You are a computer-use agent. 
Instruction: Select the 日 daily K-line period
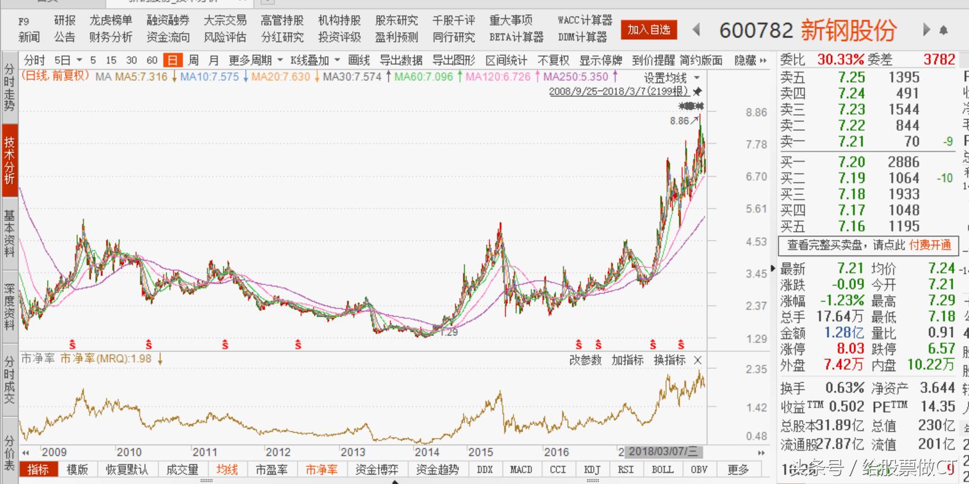[x=173, y=61]
